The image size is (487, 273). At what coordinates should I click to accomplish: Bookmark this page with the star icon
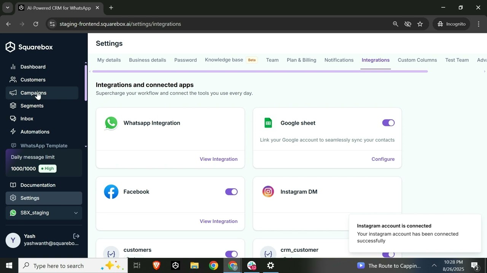click(420, 24)
